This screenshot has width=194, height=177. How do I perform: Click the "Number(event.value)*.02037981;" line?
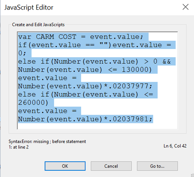[x=85, y=119]
